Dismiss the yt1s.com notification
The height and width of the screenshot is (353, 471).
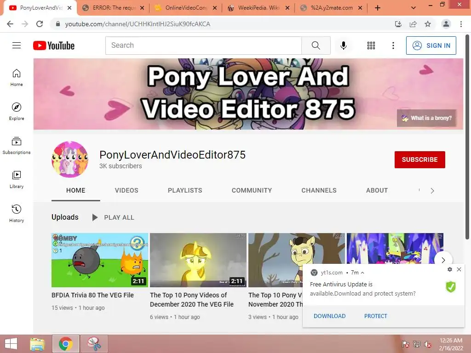pos(459,269)
